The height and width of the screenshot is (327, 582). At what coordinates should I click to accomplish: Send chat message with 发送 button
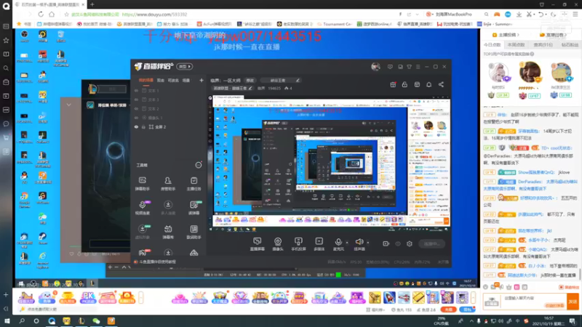pyautogui.click(x=573, y=302)
